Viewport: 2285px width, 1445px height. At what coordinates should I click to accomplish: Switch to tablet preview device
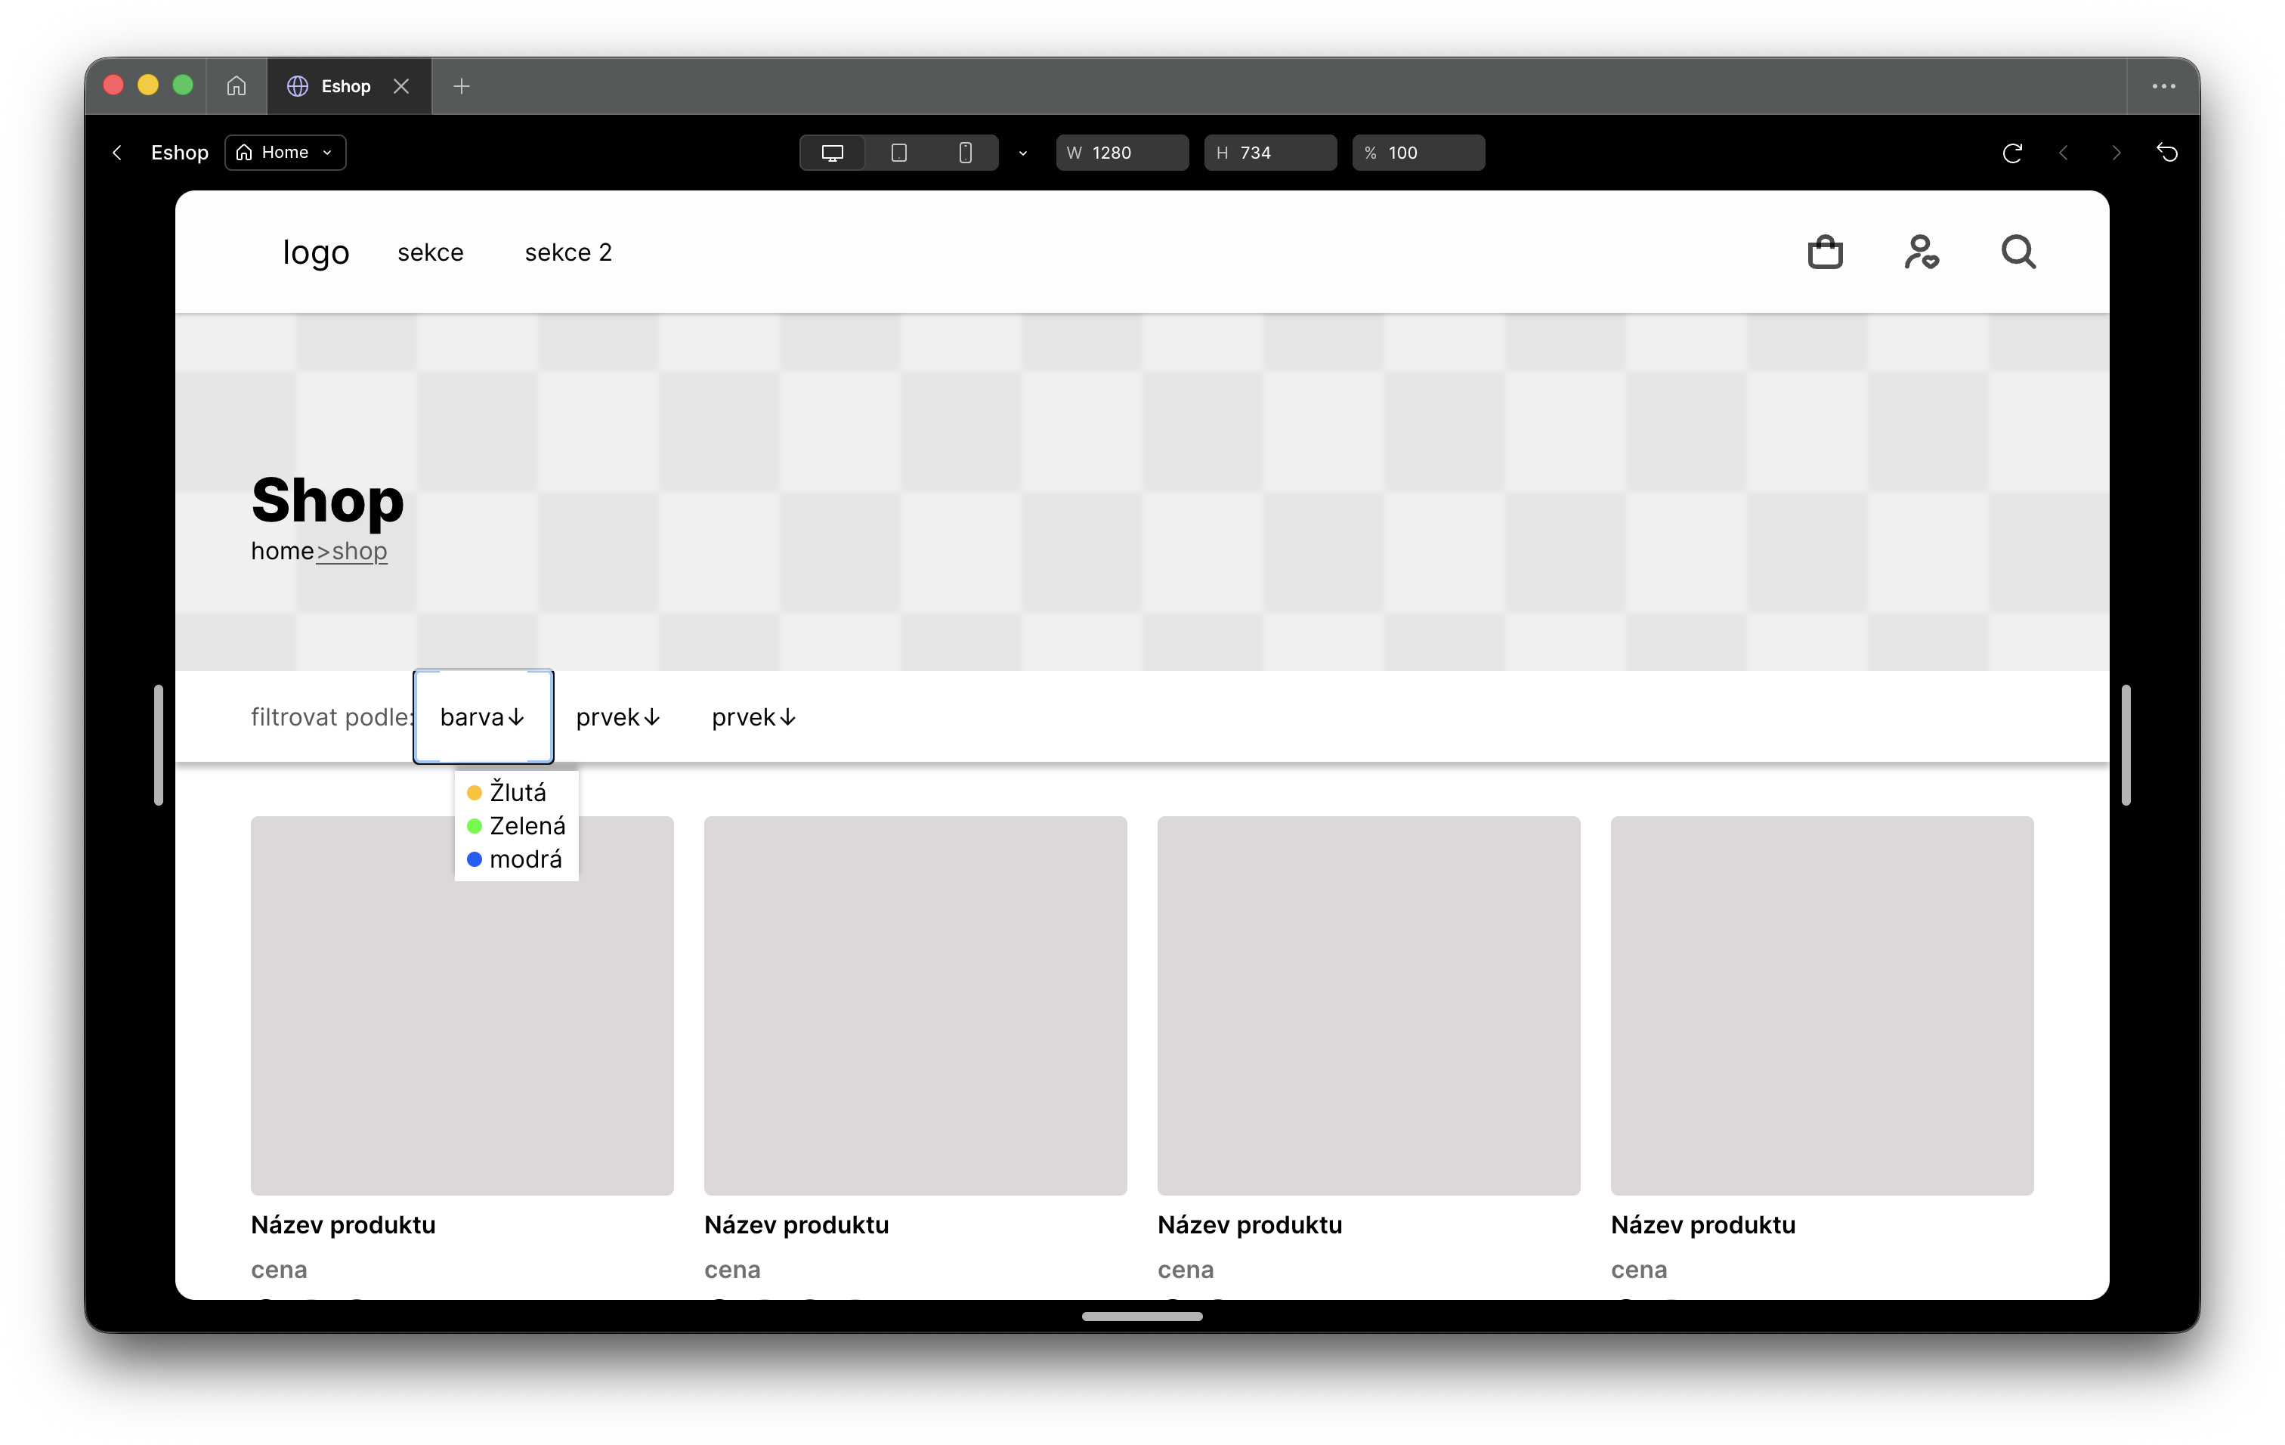coord(898,153)
